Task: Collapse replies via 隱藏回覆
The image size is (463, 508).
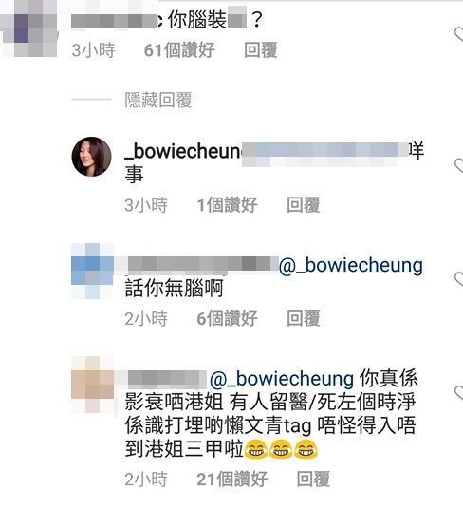Action: (158, 100)
